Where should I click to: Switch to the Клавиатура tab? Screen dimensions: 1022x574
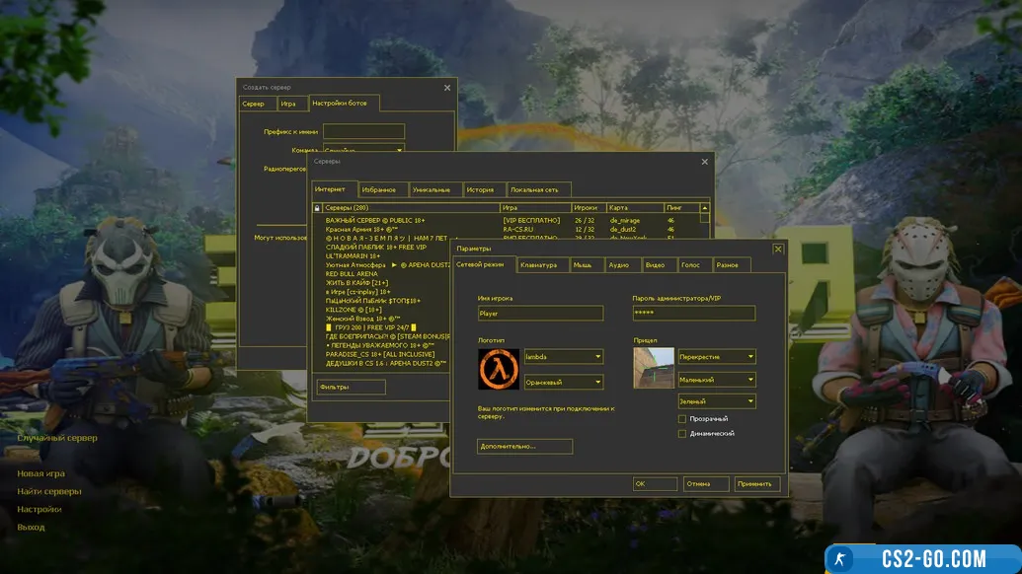pyautogui.click(x=540, y=265)
